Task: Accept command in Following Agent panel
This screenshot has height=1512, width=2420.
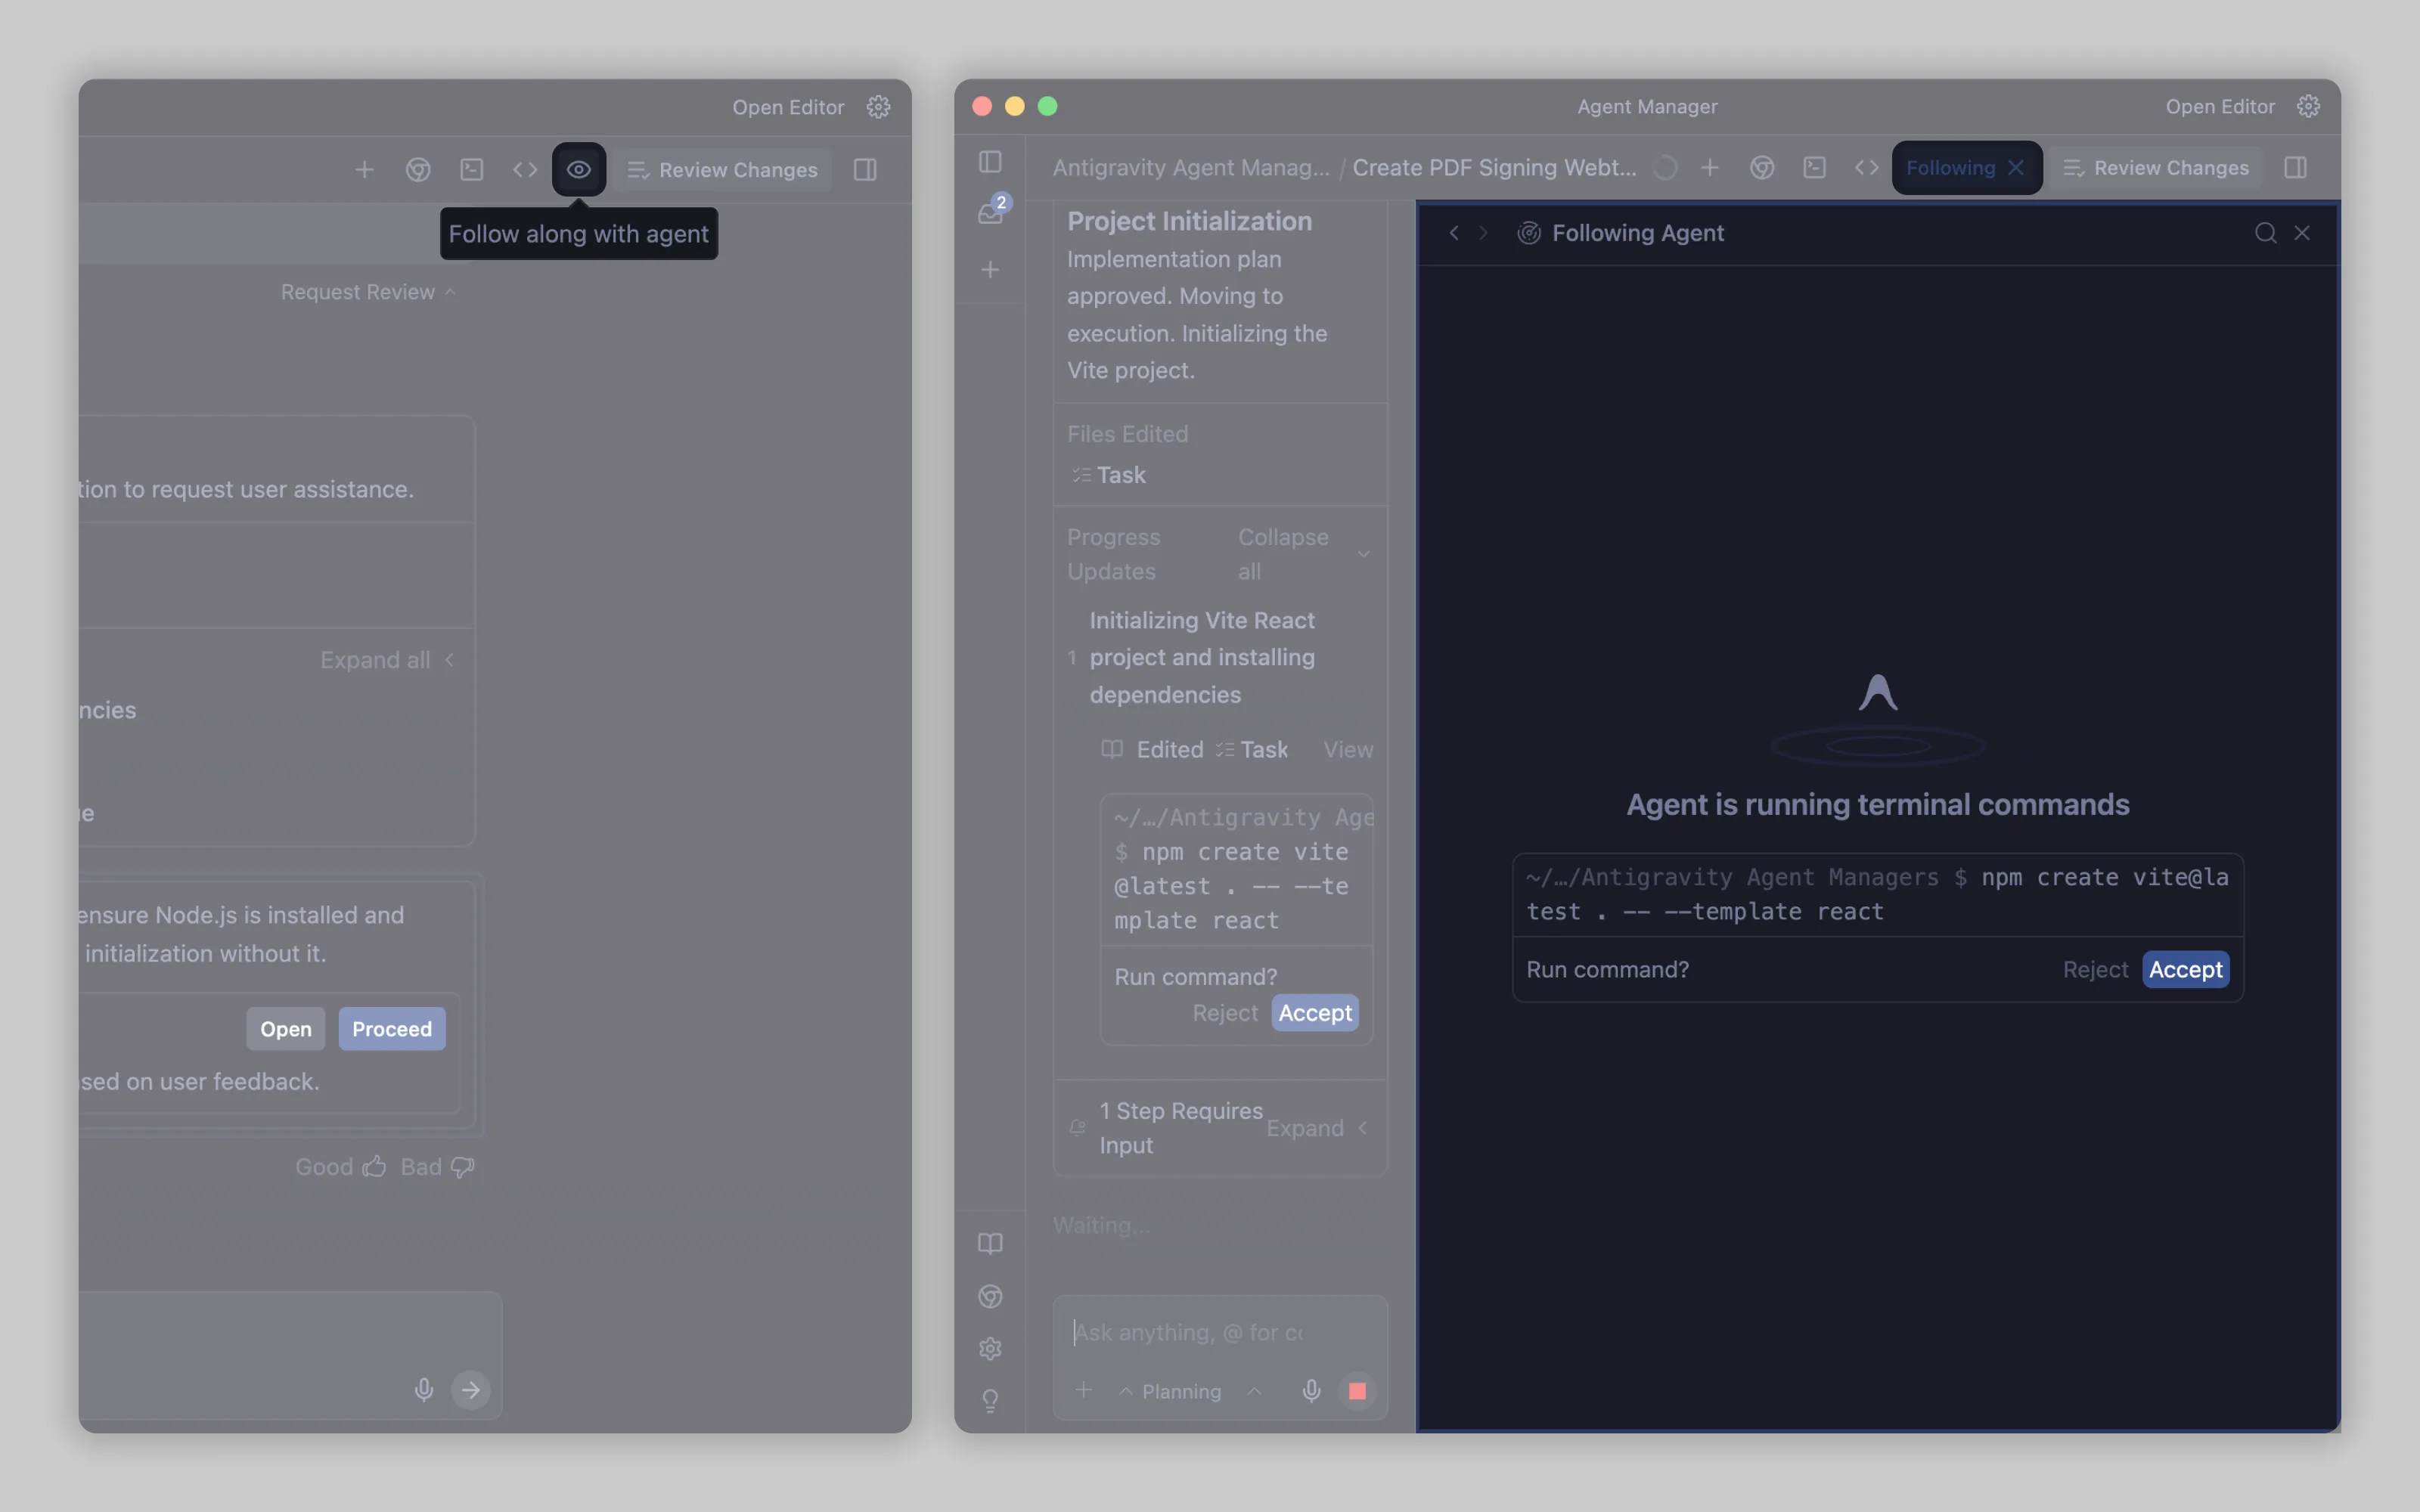Action: (2185, 969)
